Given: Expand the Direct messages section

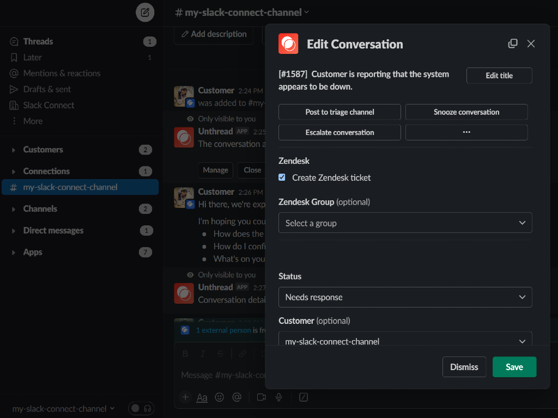Looking at the screenshot, I should click(53, 231).
